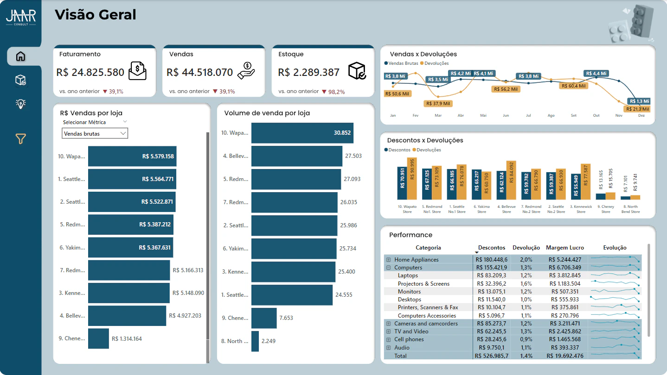Click the R$ 90.995 Wapato returns column

click(x=412, y=179)
